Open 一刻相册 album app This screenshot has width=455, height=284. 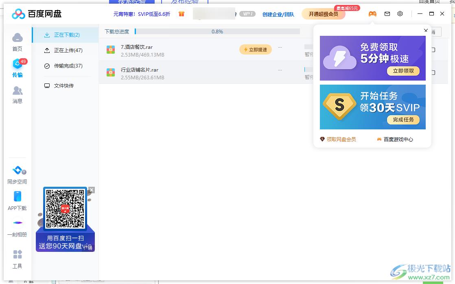[x=17, y=228]
